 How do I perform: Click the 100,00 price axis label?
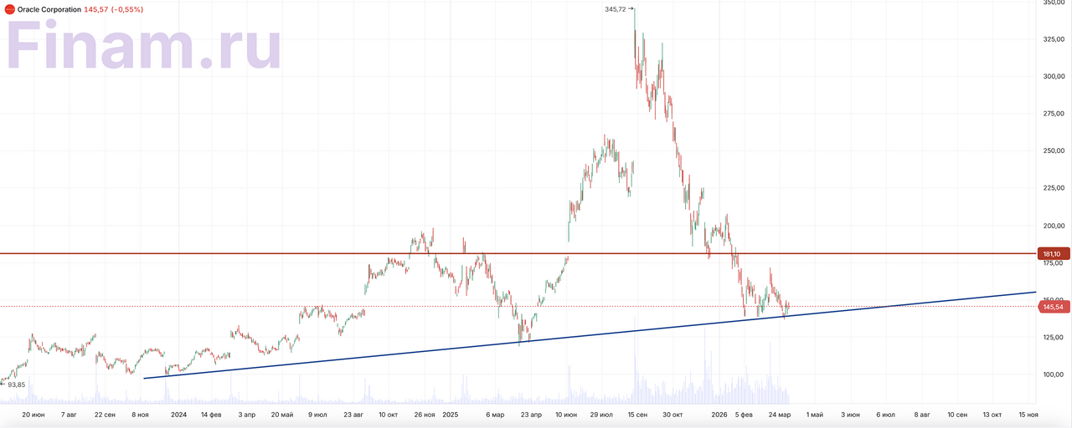(x=1053, y=374)
